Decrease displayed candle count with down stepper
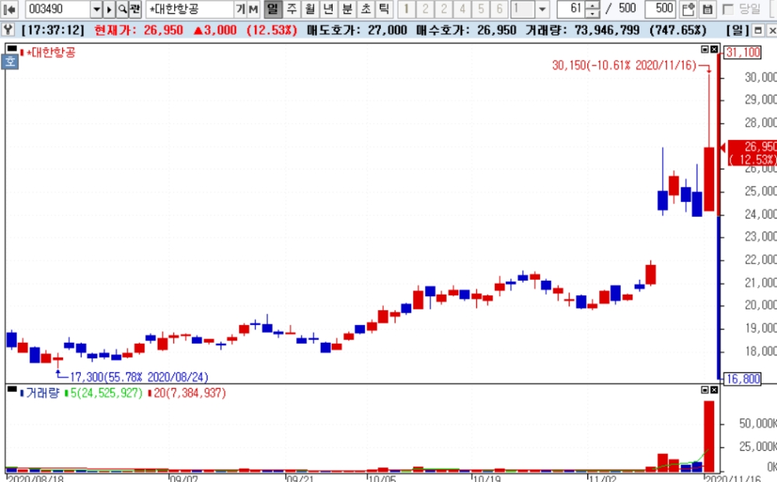 (593, 13)
